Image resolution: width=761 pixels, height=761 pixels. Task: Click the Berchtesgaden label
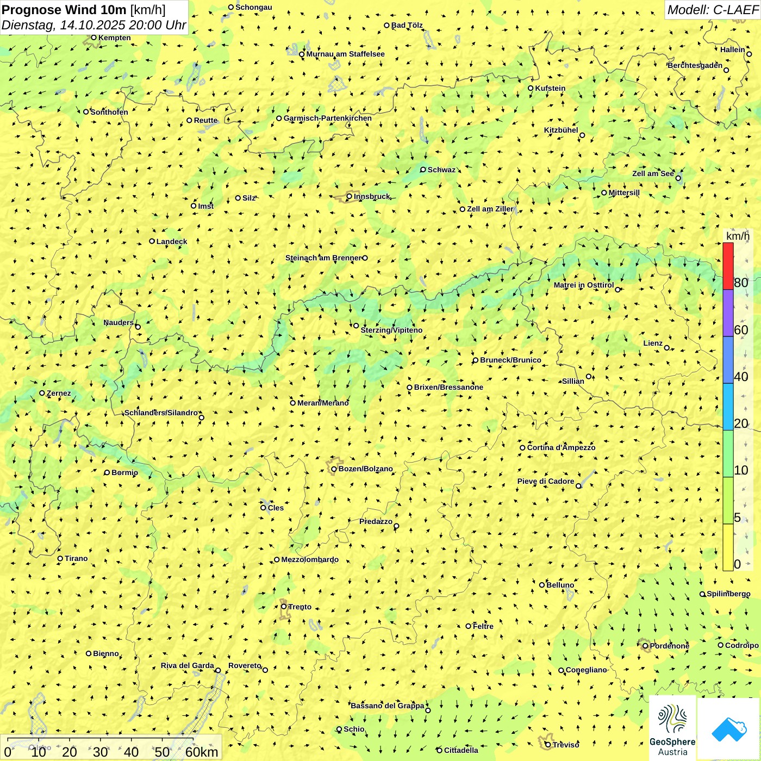(x=695, y=65)
